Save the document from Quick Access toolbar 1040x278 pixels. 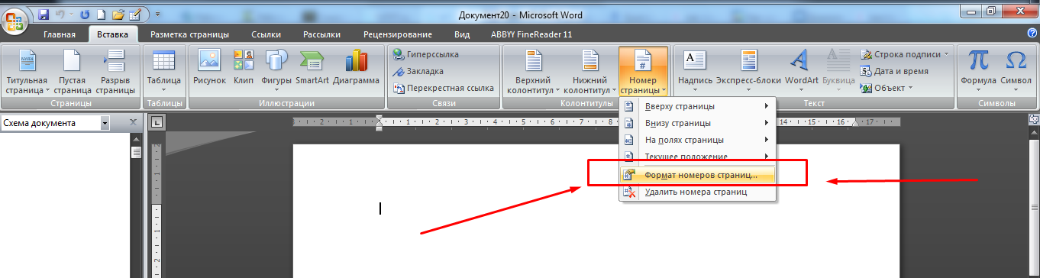click(43, 15)
